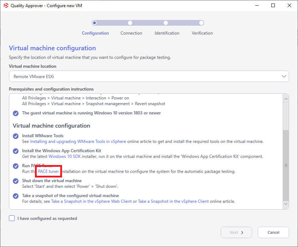Click the Cancel button
Image resolution: width=298 pixels, height=247 pixels.
tap(273, 232)
